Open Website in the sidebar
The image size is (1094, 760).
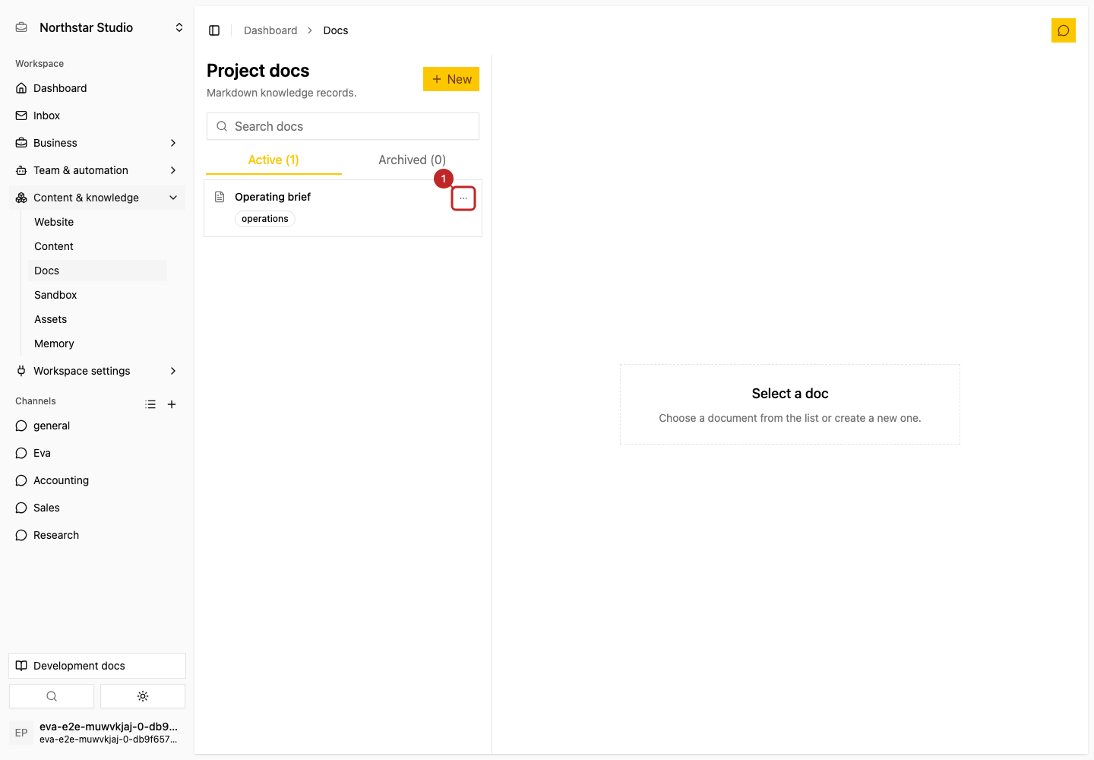(x=97, y=222)
